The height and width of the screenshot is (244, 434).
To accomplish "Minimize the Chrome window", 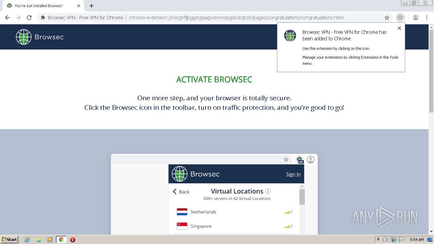I will [x=406, y=3].
